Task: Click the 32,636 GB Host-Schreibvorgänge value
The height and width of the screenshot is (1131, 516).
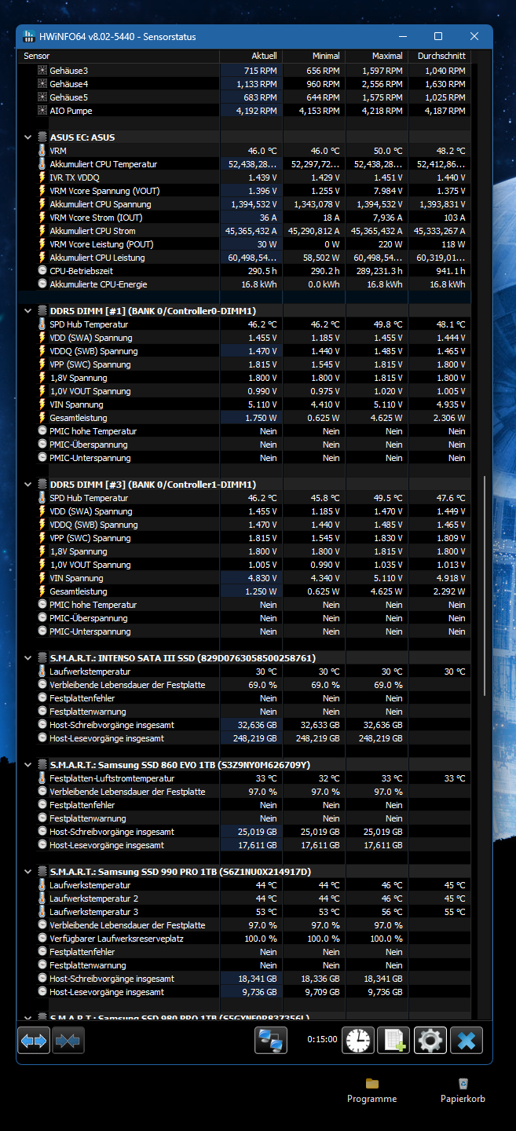Action: (257, 725)
